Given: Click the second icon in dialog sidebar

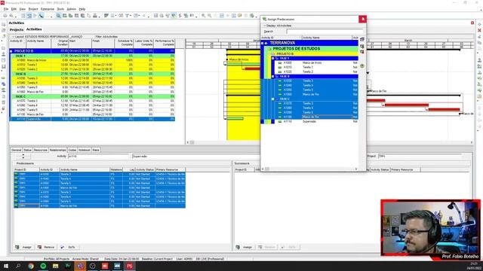Looking at the screenshot, I should (362, 46).
